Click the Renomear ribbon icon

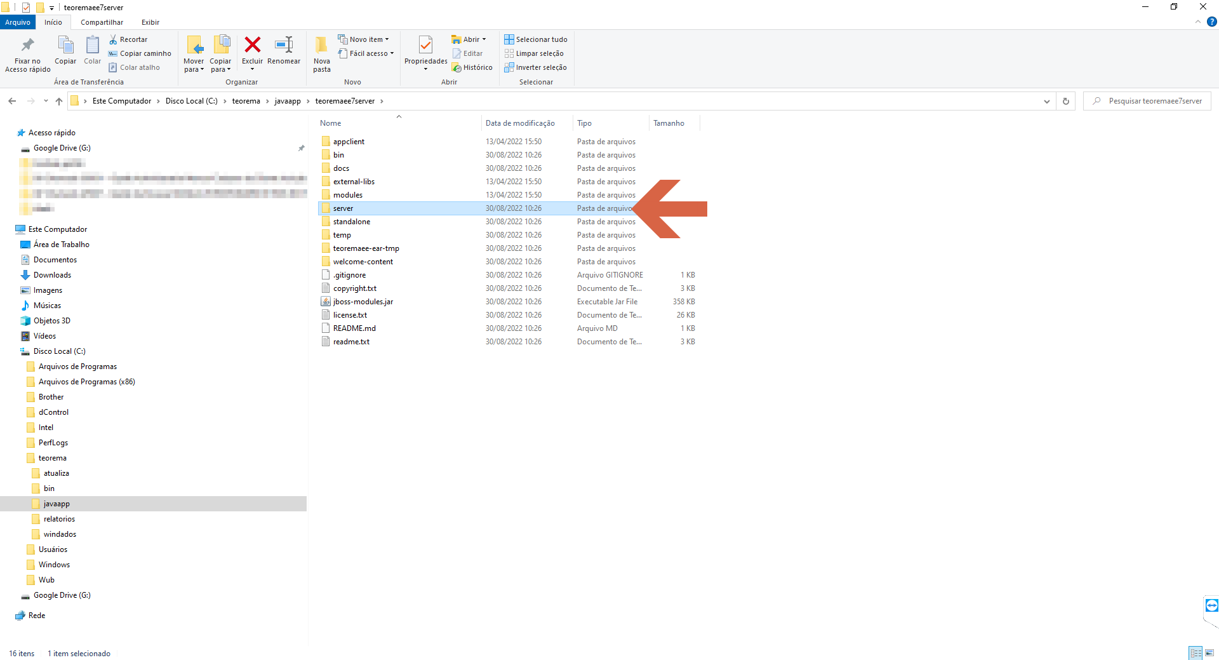tap(284, 44)
